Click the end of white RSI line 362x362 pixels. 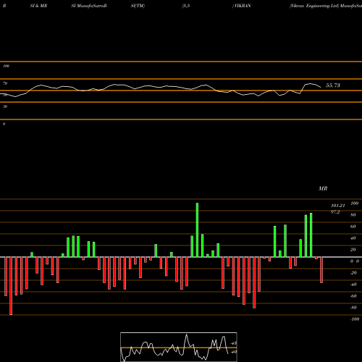coord(321,87)
